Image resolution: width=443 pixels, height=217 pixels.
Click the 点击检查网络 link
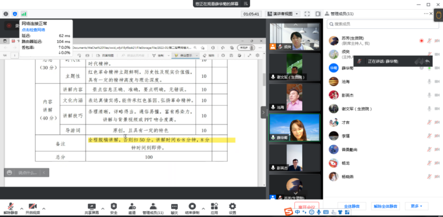(33, 30)
